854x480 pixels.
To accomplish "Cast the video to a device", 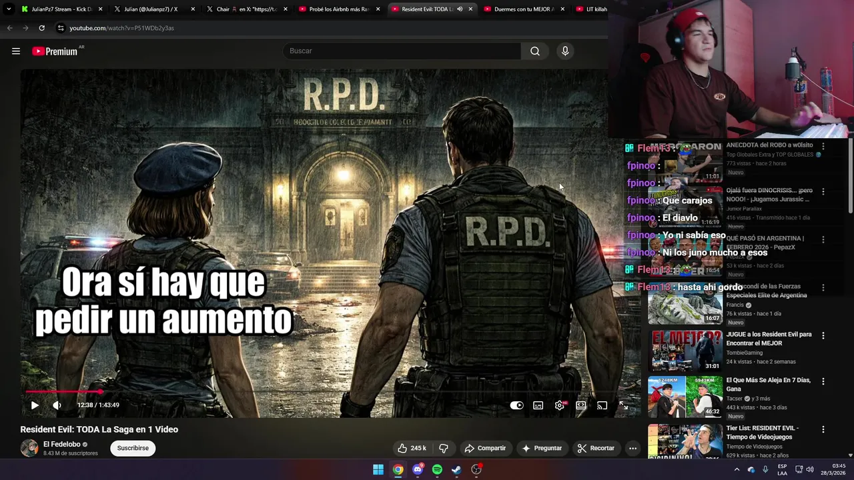I will tap(602, 405).
